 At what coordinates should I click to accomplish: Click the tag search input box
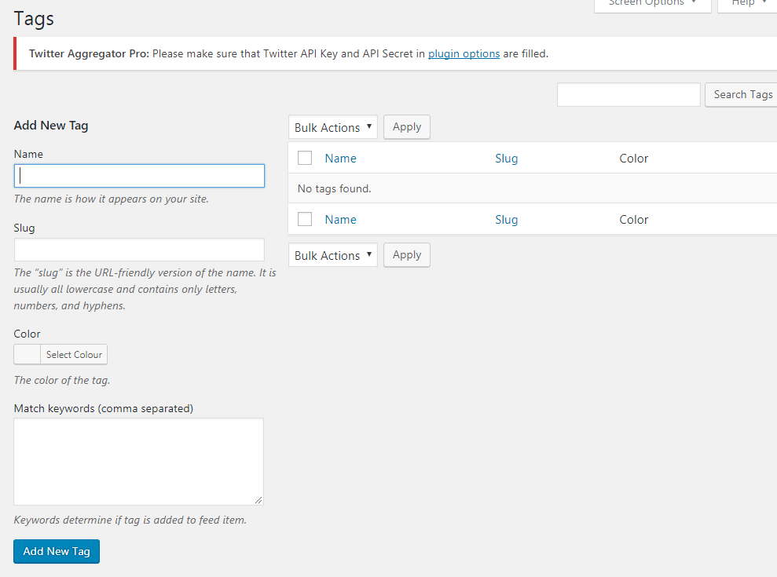click(628, 95)
